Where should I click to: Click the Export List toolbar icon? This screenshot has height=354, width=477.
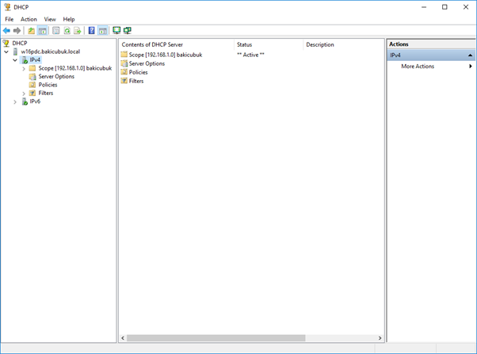[x=78, y=30]
